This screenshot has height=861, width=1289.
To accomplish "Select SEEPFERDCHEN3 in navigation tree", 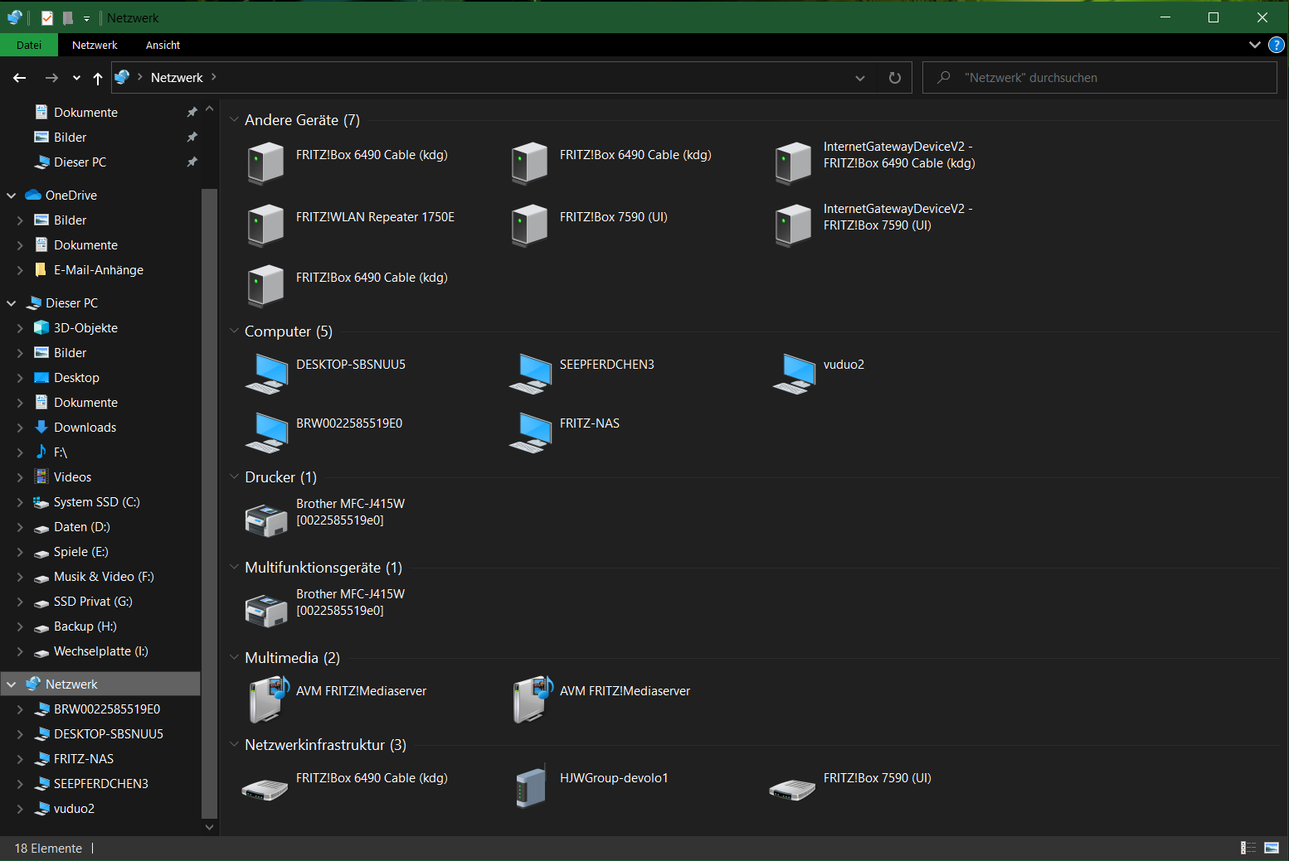I will tap(100, 784).
